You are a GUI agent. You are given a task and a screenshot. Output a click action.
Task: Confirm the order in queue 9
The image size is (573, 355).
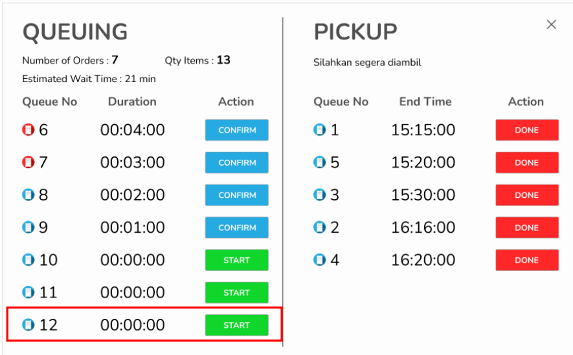237,228
